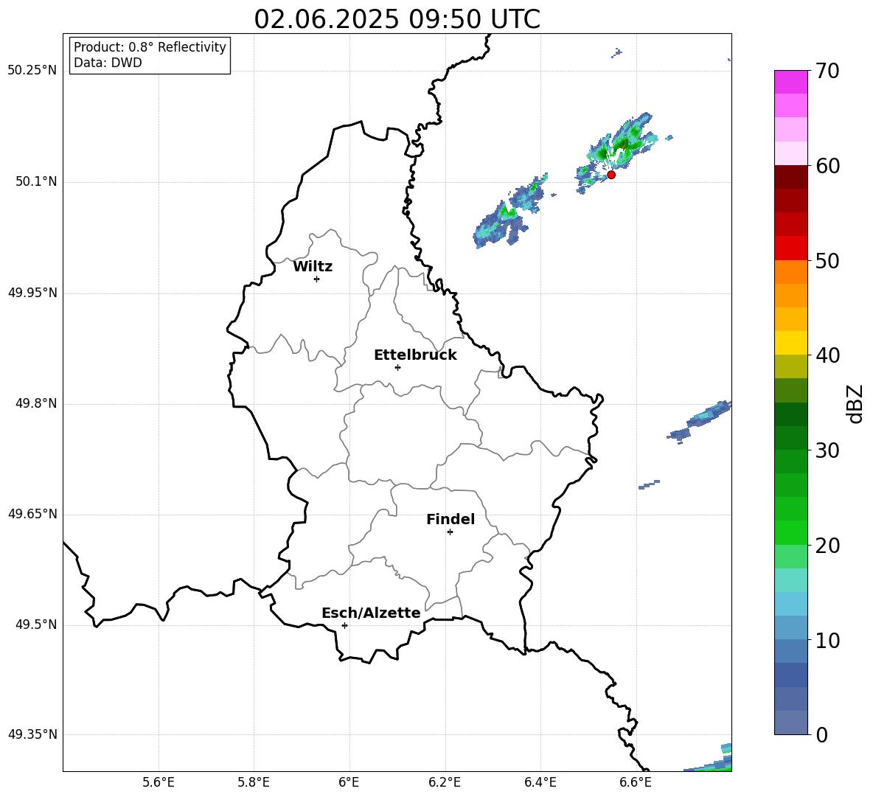Click the 5.6°E longitude label
Image resolution: width=873 pixels, height=797 pixels.
click(159, 783)
